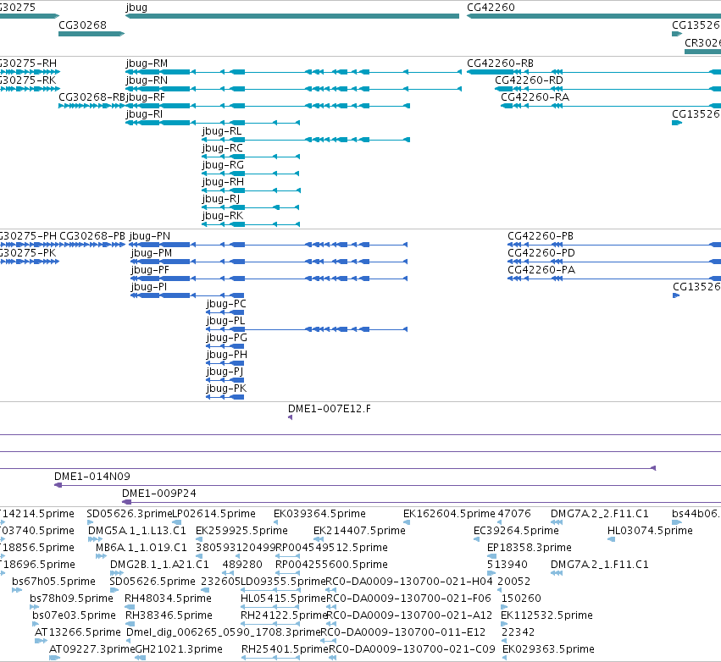Click the jbug gene span label
This screenshot has height=662, width=721.
pos(136,8)
